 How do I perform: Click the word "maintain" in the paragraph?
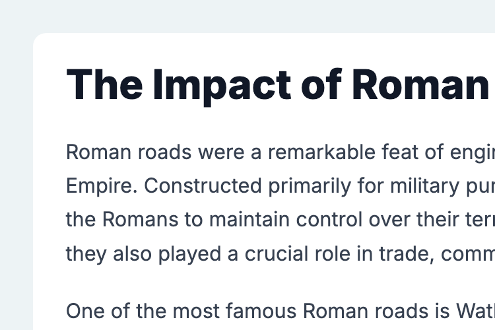[x=249, y=220]
